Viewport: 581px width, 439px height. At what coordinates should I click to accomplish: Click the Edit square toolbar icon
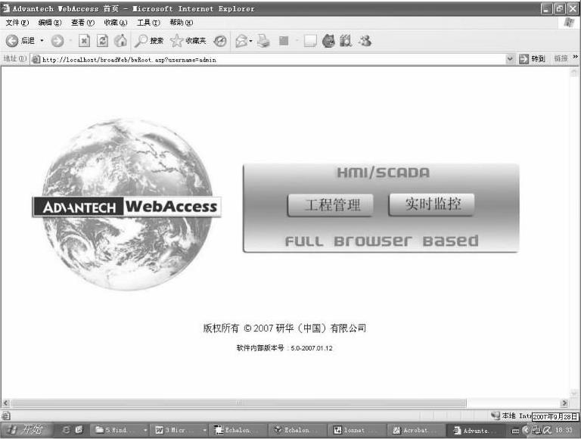point(284,41)
